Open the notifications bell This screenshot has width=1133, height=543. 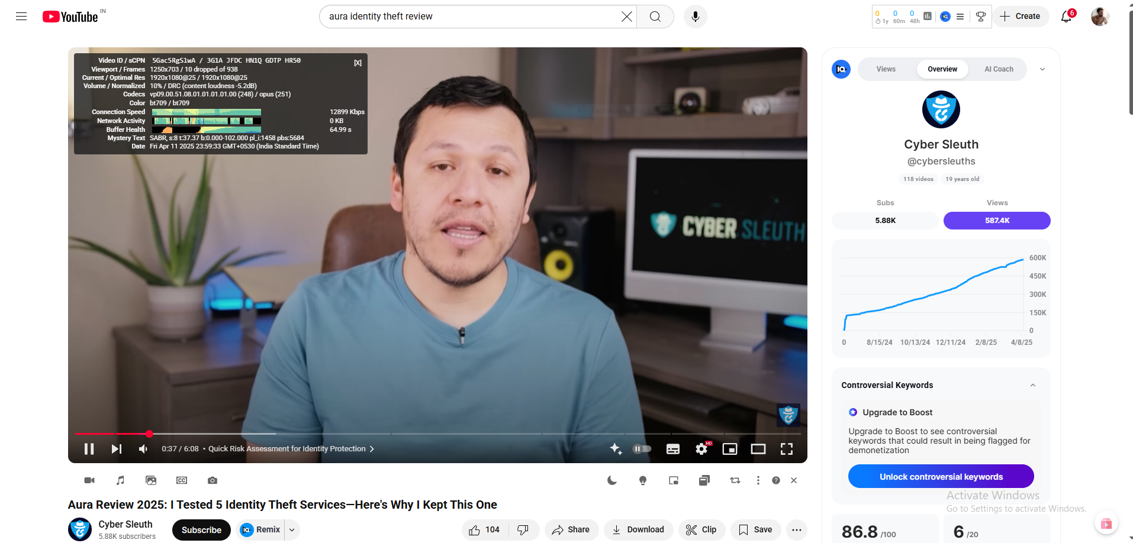coord(1067,17)
